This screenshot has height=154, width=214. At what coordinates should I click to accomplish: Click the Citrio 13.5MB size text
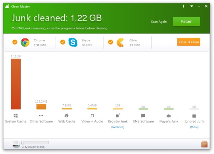(135, 45)
